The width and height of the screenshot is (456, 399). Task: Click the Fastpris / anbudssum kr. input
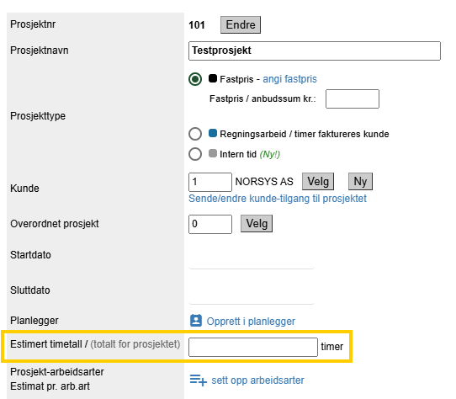[x=353, y=99]
